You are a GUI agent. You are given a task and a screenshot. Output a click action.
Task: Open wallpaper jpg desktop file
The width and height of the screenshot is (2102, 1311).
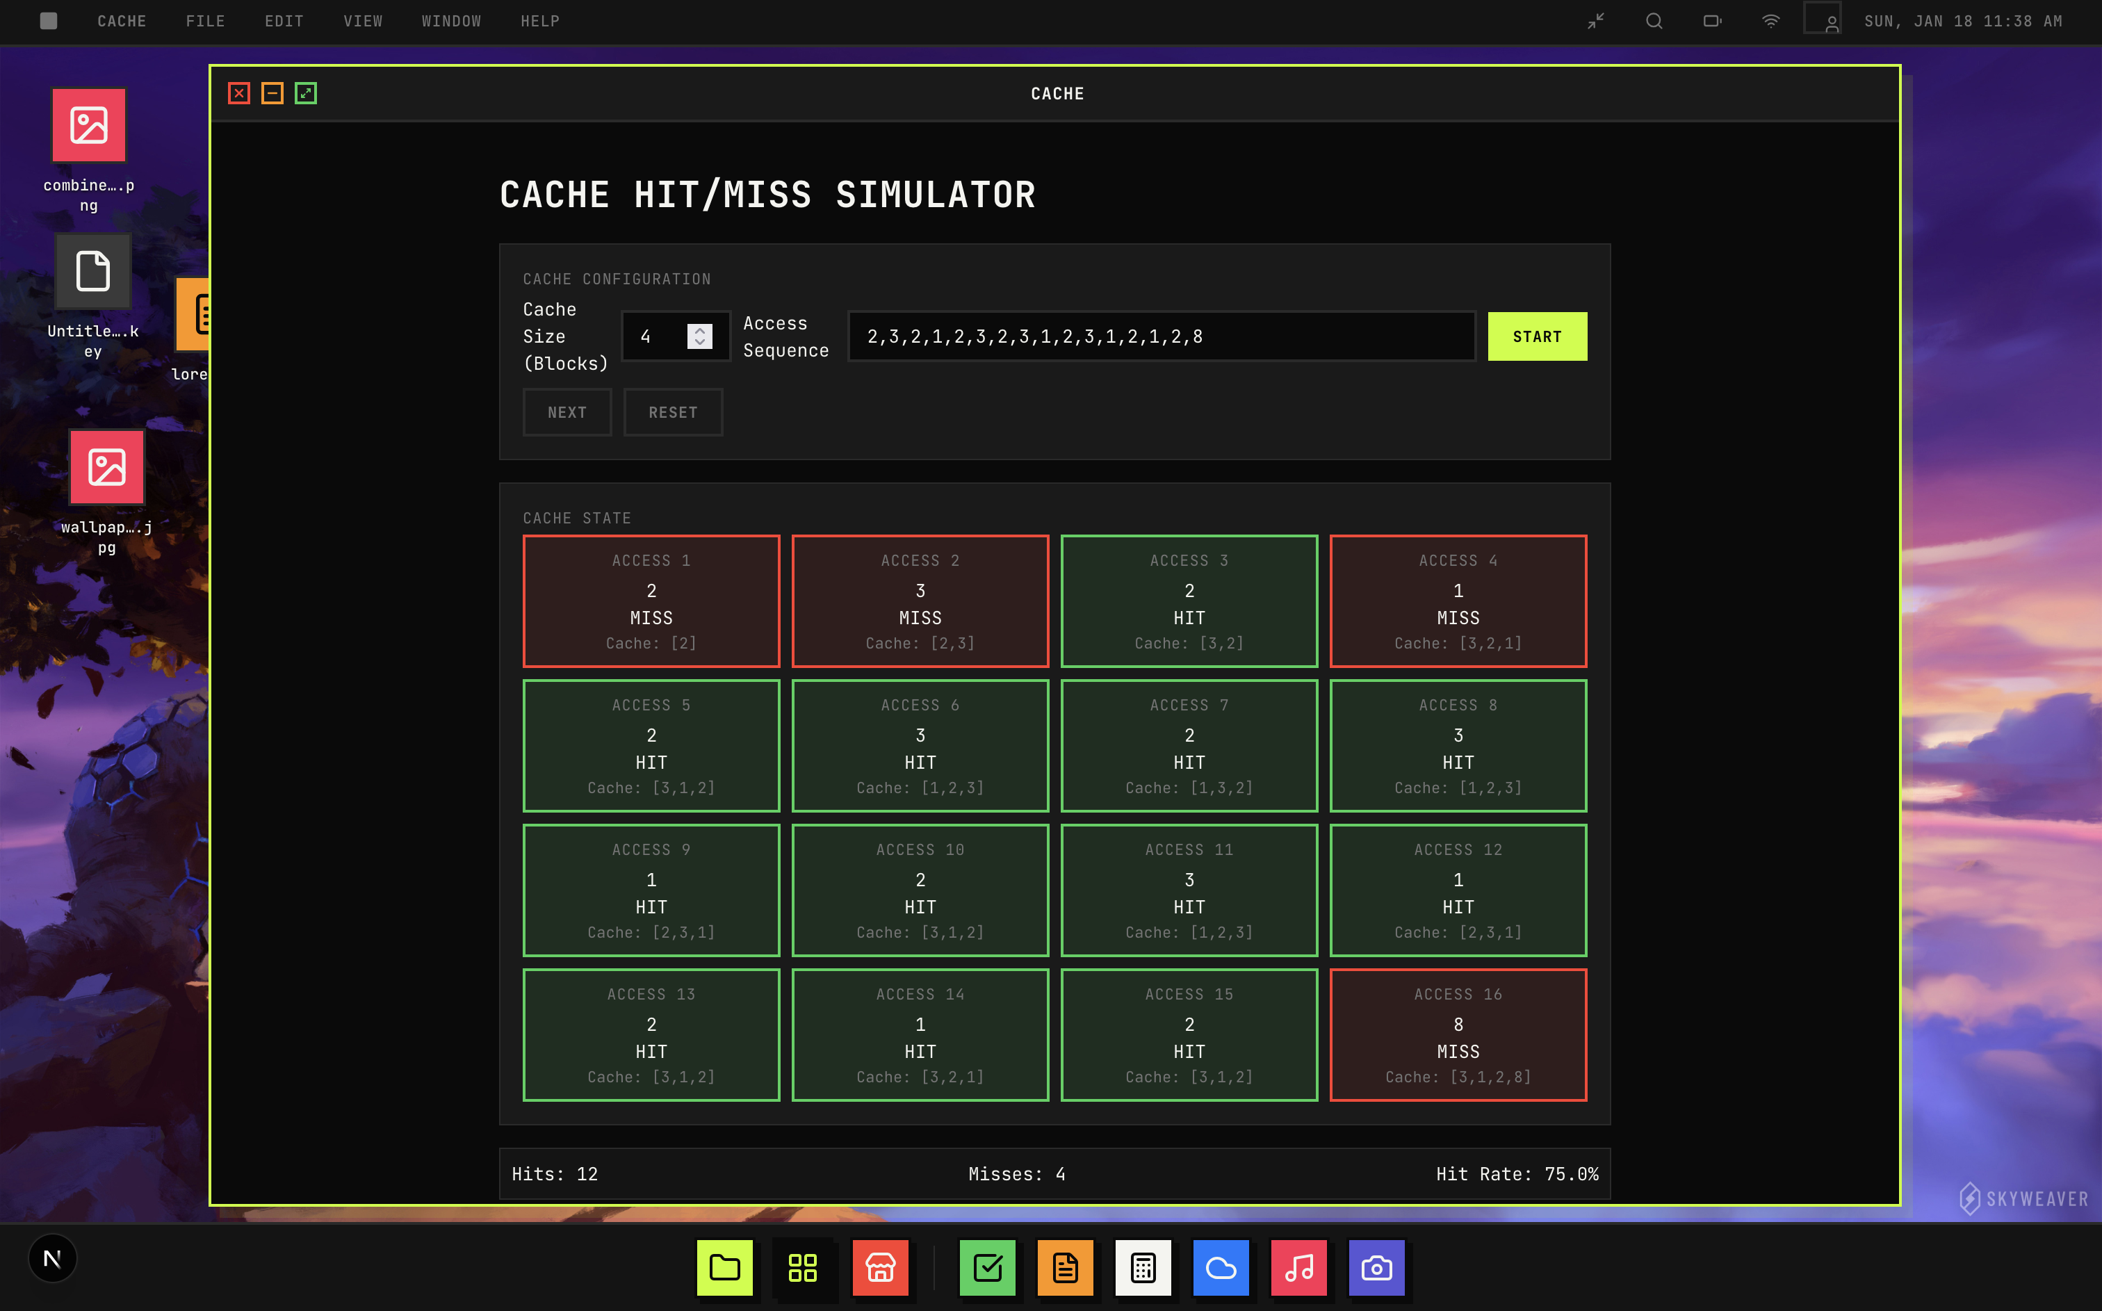coord(106,469)
